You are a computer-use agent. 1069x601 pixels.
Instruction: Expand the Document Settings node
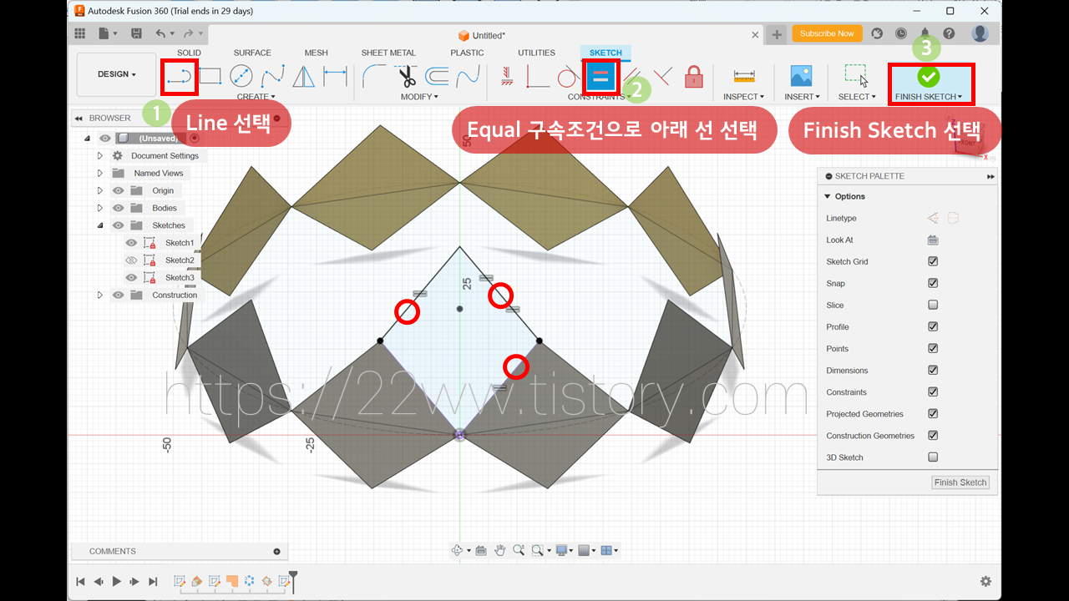(99, 156)
